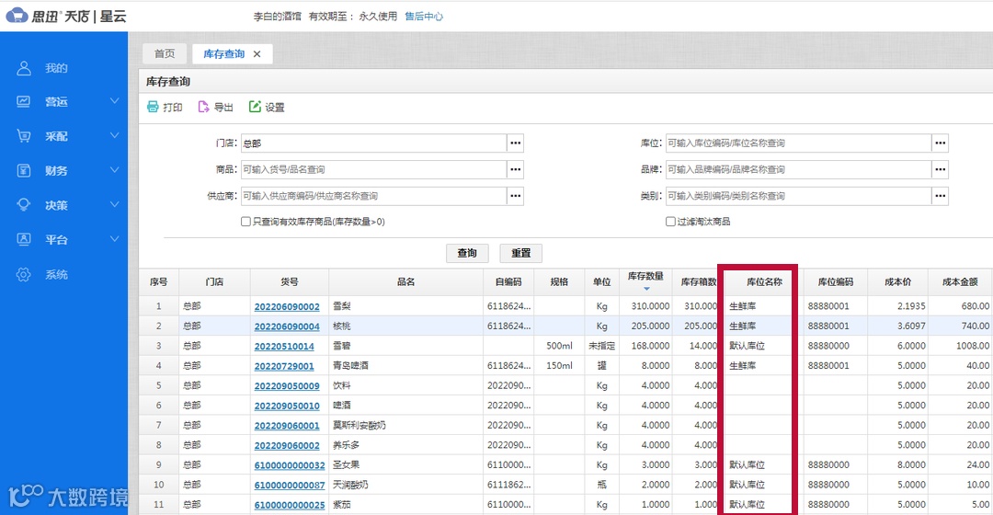The height and width of the screenshot is (515, 993).
Task: Click in the 供应商 search field
Action: pos(373,197)
